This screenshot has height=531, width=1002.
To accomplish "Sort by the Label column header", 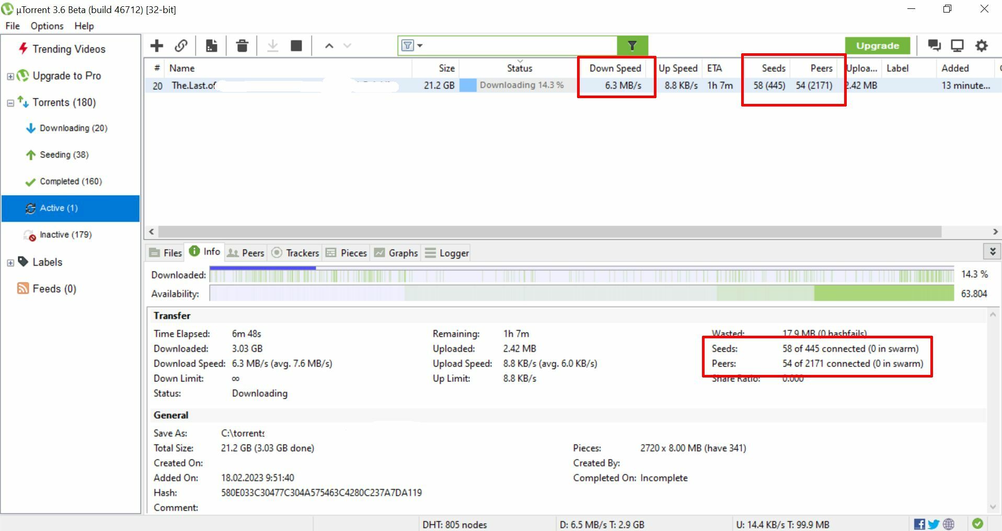I will [x=908, y=68].
